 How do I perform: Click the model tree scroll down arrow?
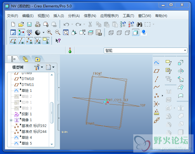[x=52, y=144]
